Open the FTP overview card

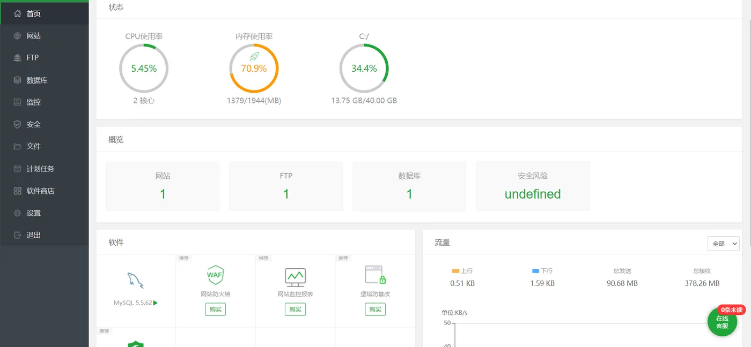coord(286,186)
